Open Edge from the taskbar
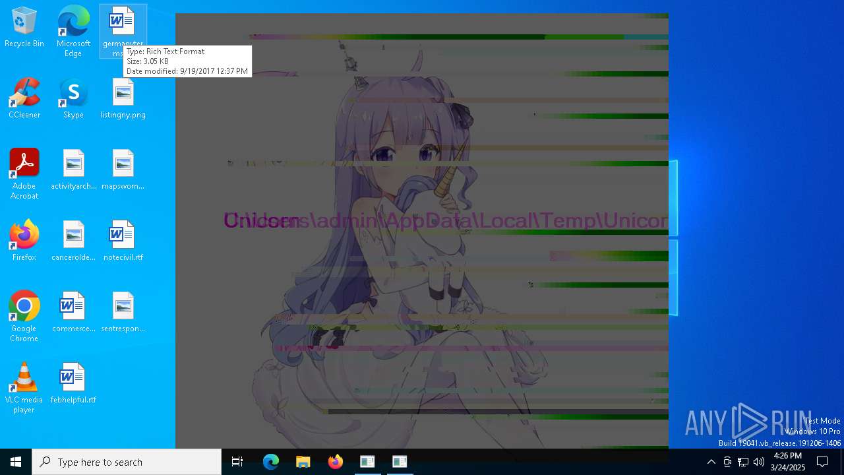Viewport: 844px width, 475px height. click(271, 462)
